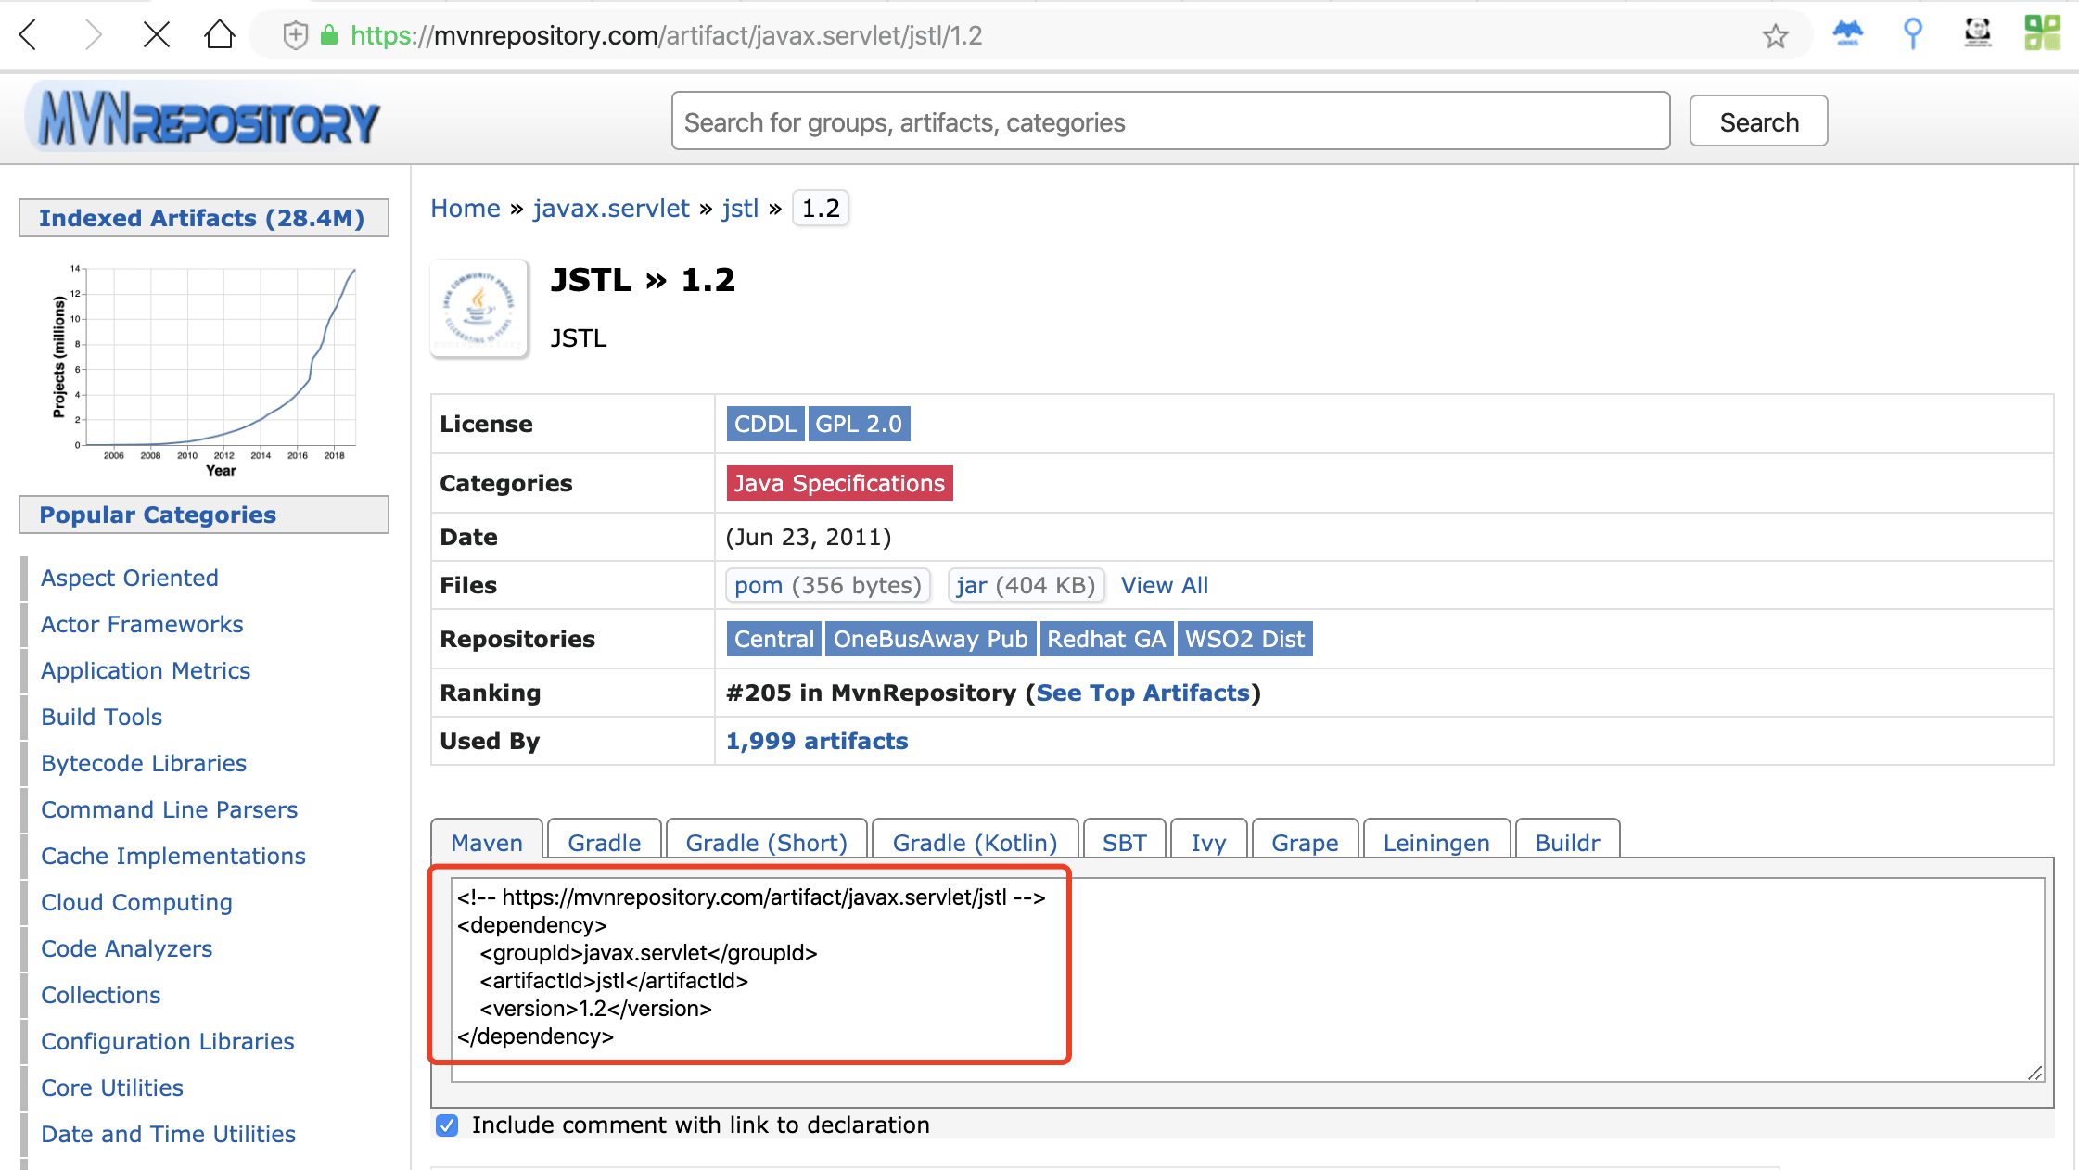Open the 1,999 artifacts link

pyautogui.click(x=816, y=741)
